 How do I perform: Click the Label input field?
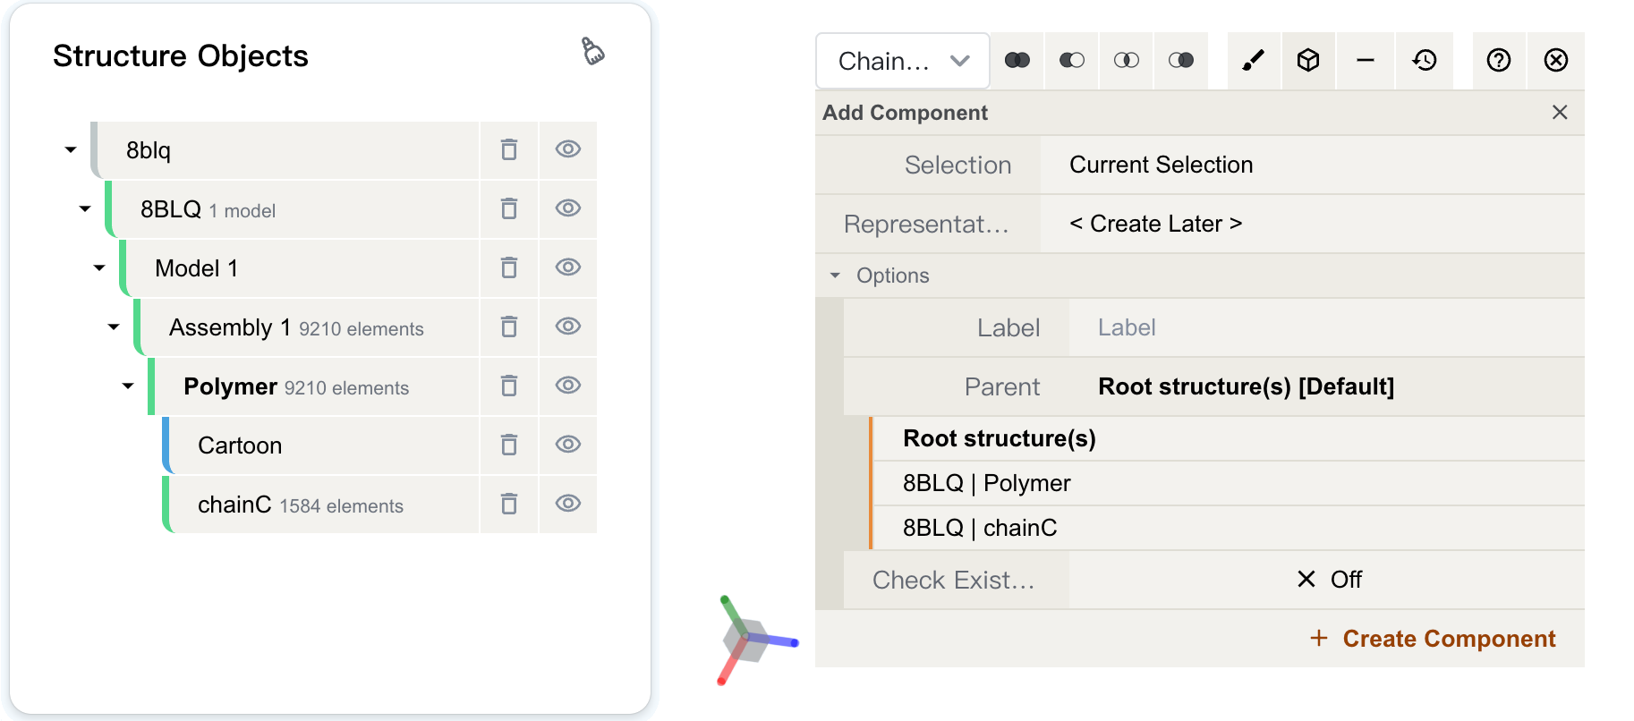pos(1327,327)
